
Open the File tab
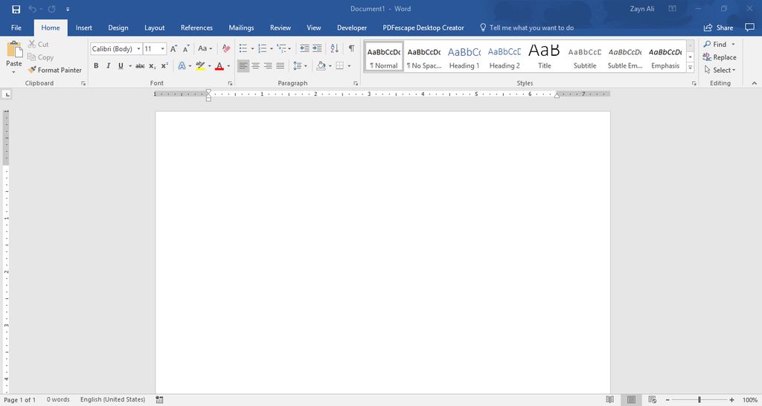click(x=16, y=28)
